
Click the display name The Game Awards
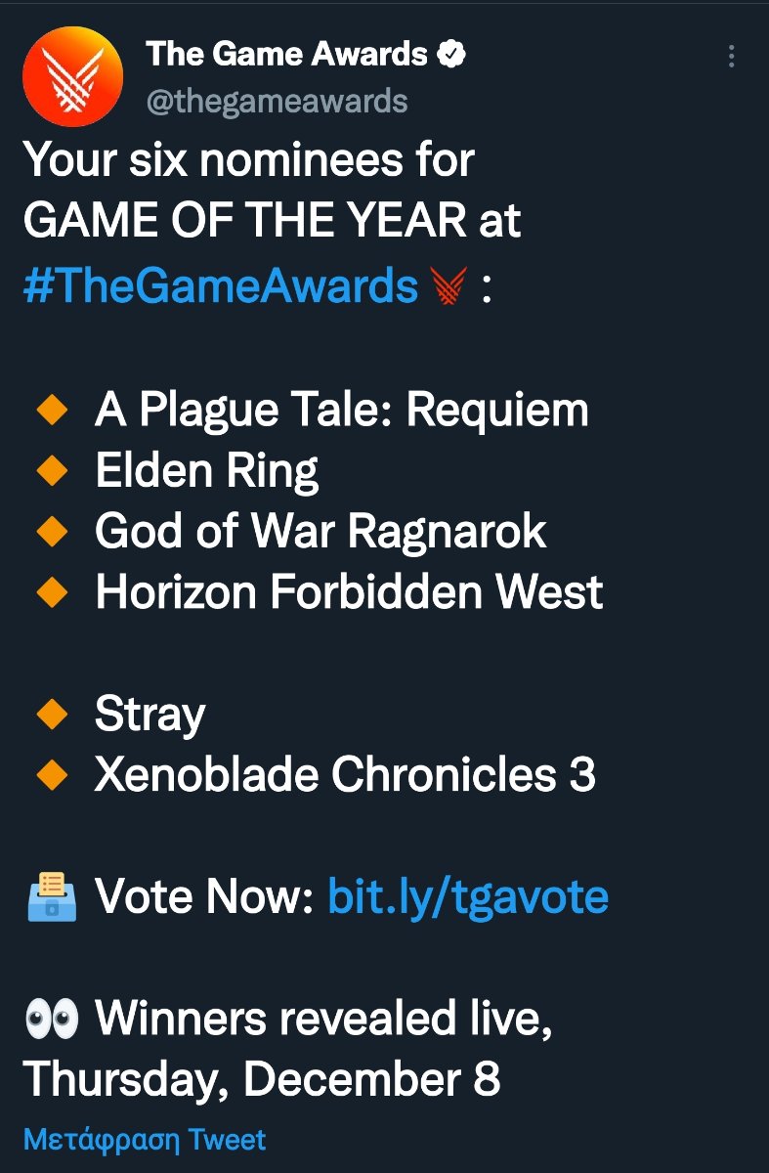(x=287, y=55)
